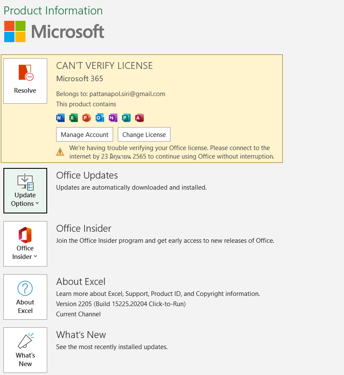This screenshot has height=375, width=344.
Task: Click the 'Microsoft 365' product name
Action: [x=80, y=78]
